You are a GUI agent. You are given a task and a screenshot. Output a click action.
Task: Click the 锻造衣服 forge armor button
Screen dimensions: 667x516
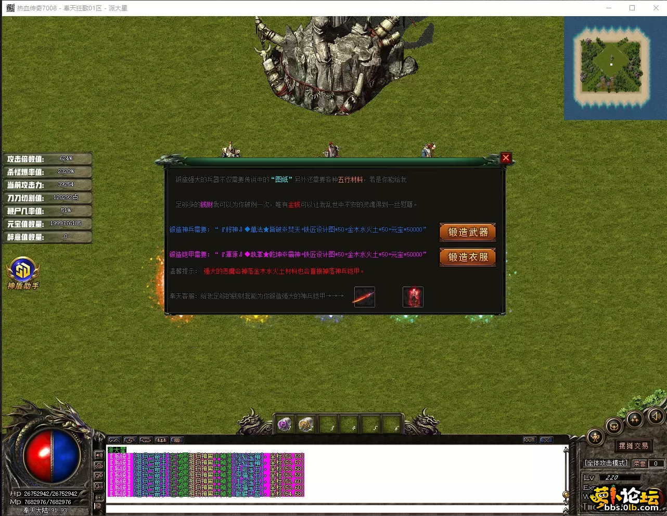tap(467, 257)
